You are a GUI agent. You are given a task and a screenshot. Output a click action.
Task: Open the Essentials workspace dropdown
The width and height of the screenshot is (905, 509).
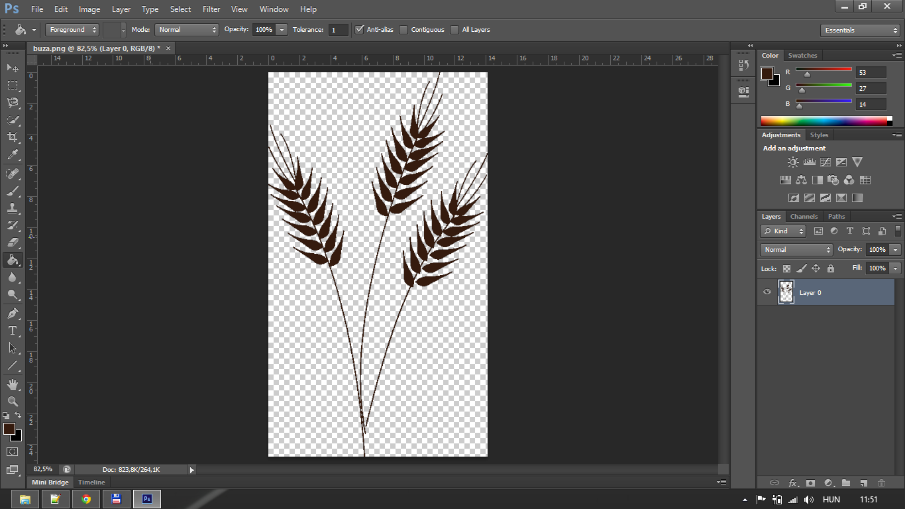(x=859, y=30)
